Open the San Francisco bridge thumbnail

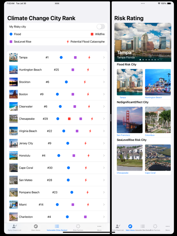coord(130,120)
